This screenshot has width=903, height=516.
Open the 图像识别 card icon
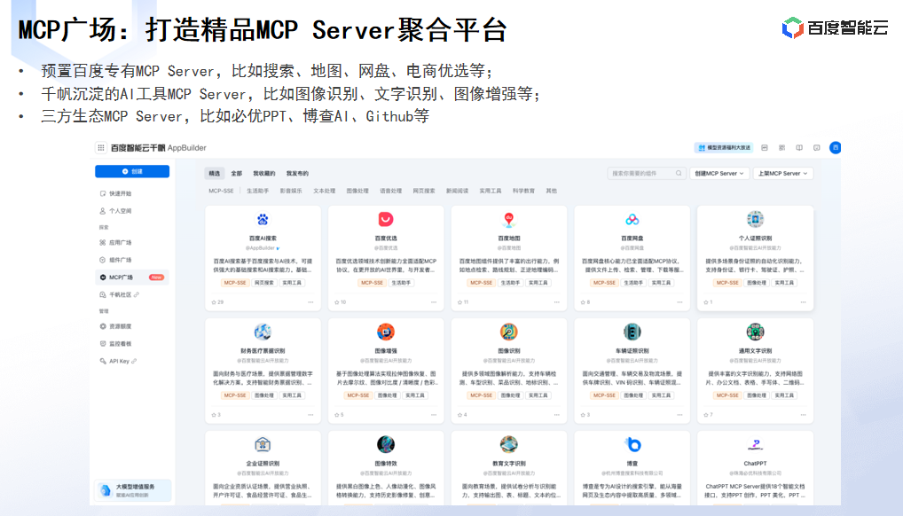coord(508,332)
